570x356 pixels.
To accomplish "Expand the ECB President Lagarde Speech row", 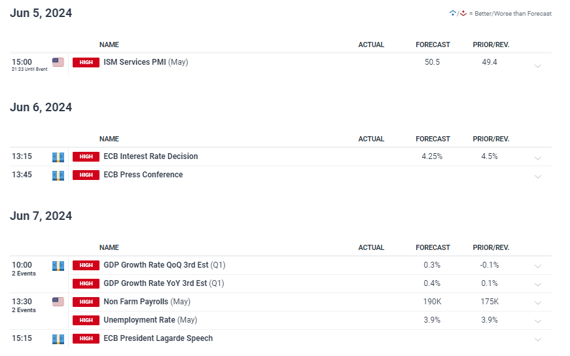I will pos(538,340).
